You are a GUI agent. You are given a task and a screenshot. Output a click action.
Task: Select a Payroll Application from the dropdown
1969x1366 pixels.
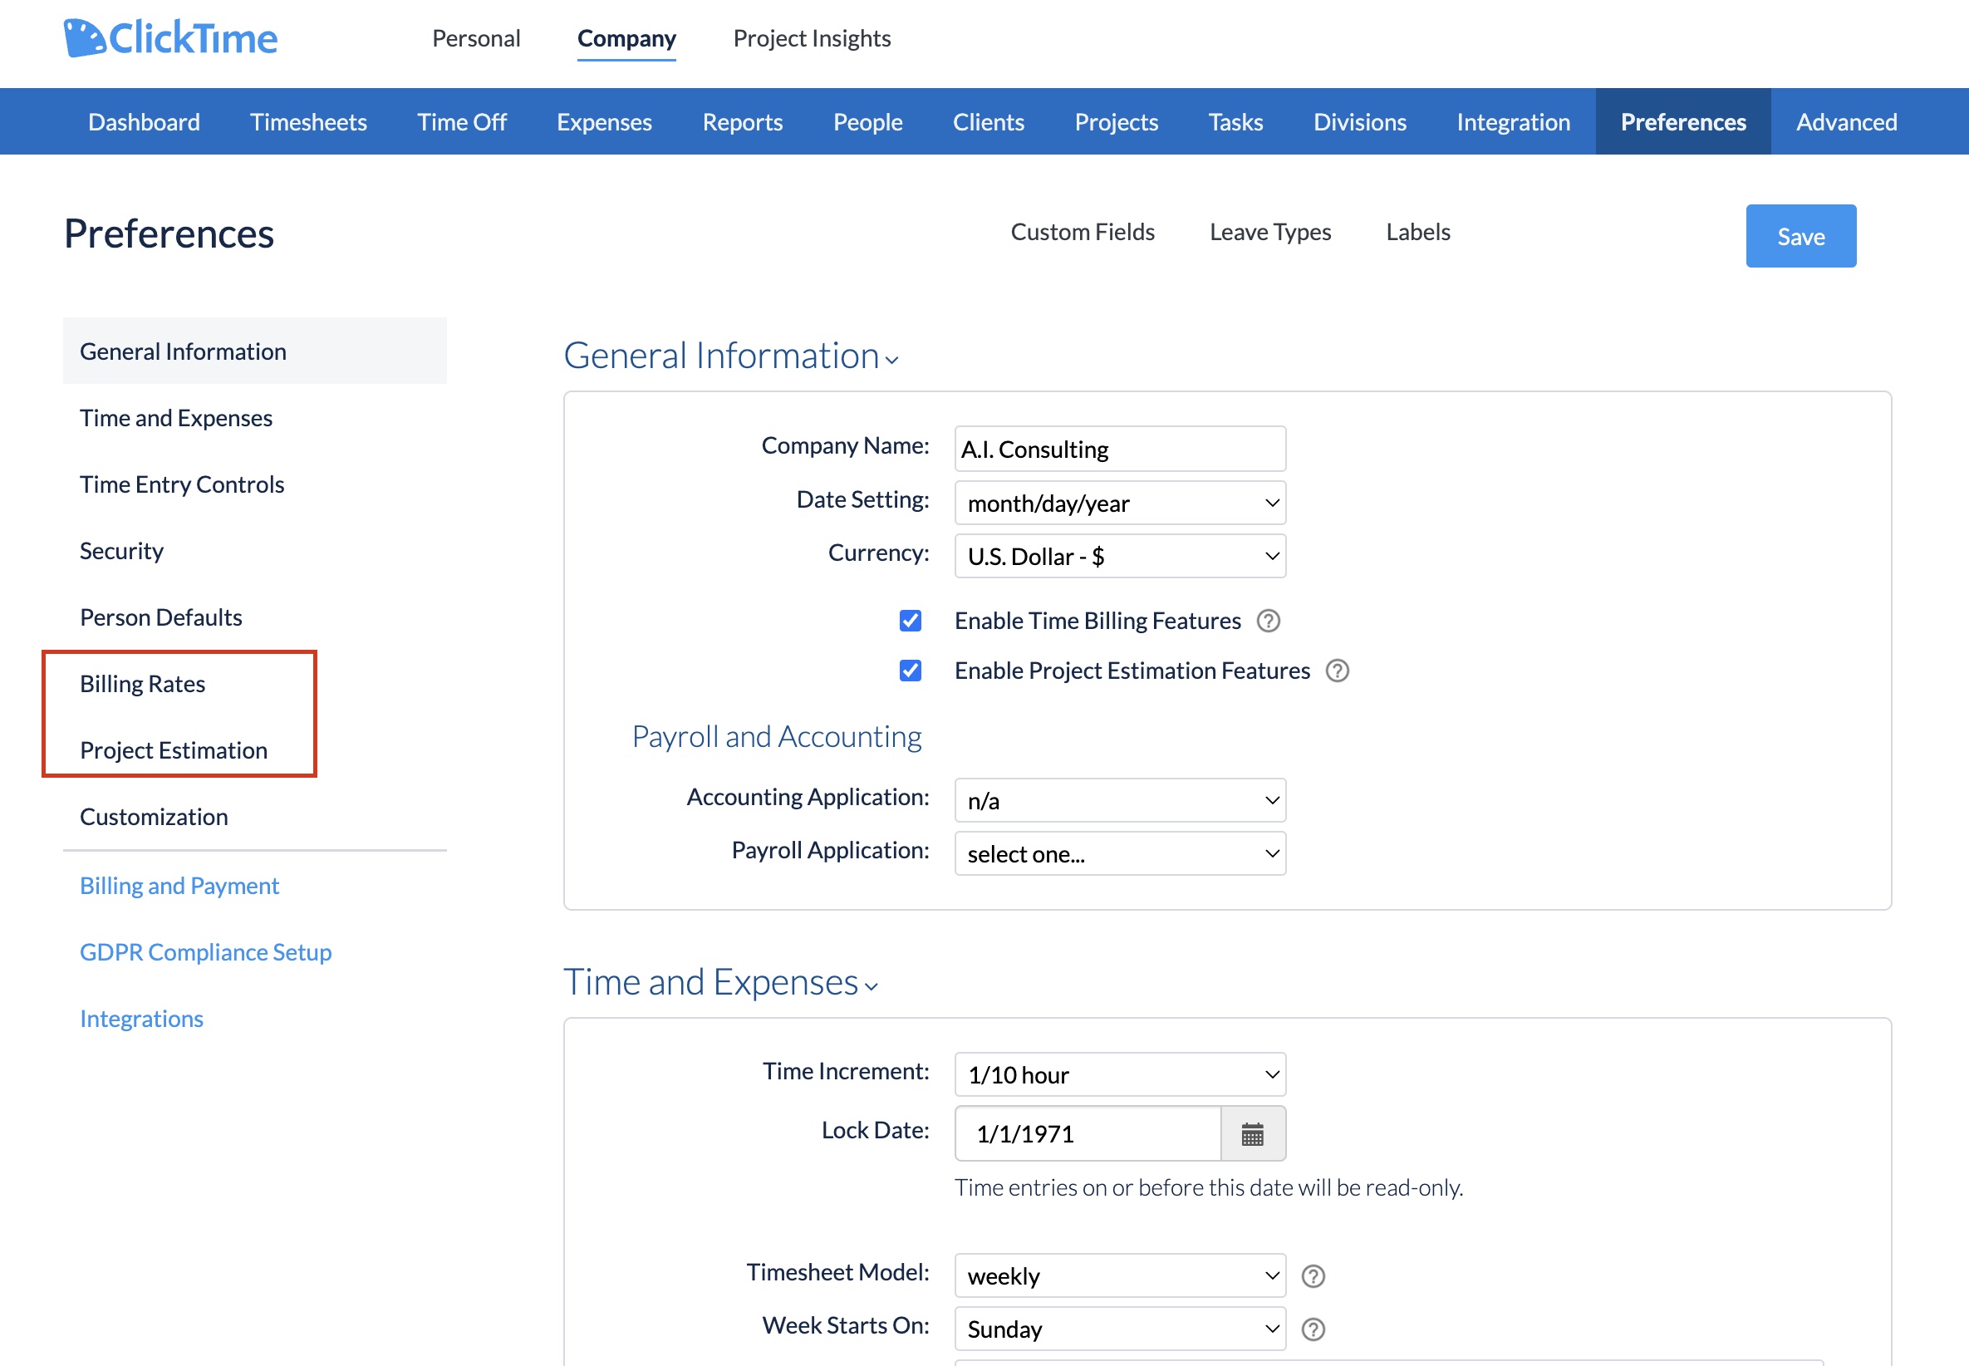pyautogui.click(x=1119, y=853)
